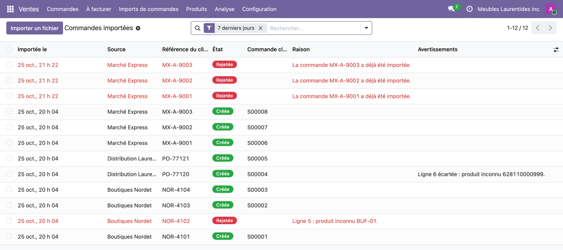Toggle the search options dropdown arrow
563x250 pixels.
click(x=366, y=28)
